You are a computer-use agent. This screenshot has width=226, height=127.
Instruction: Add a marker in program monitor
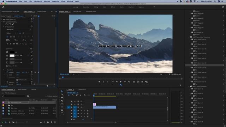tap(99, 82)
